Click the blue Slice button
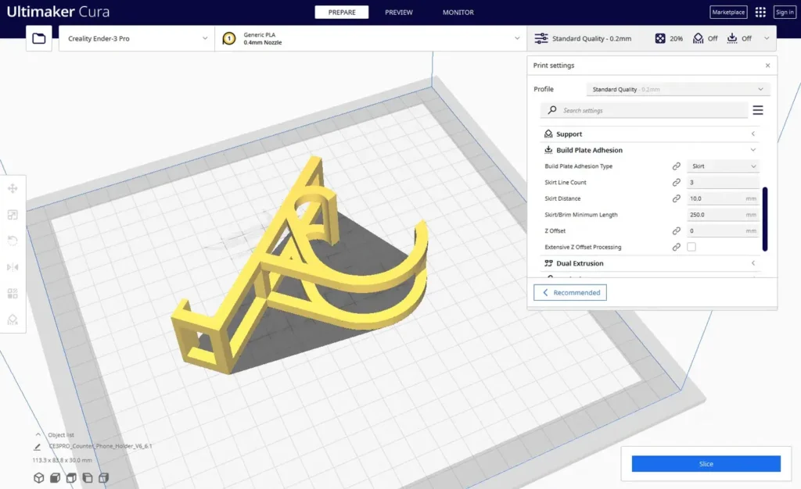 [706, 463]
